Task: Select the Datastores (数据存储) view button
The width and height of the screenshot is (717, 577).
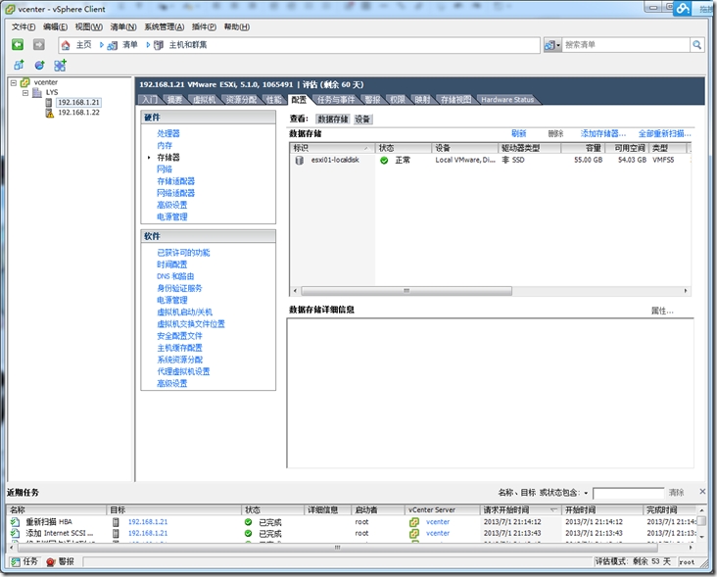Action: tap(333, 120)
